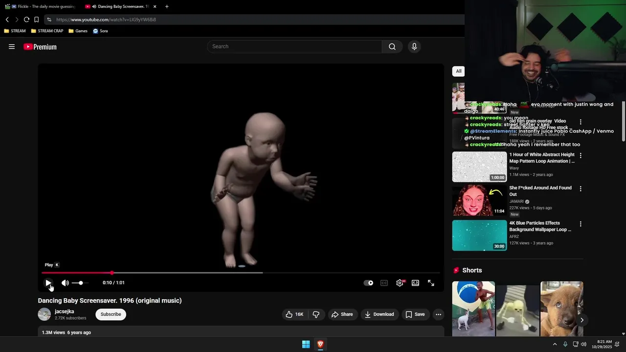
Task: Open more actions three-dot menu under video
Action: tap(439, 314)
